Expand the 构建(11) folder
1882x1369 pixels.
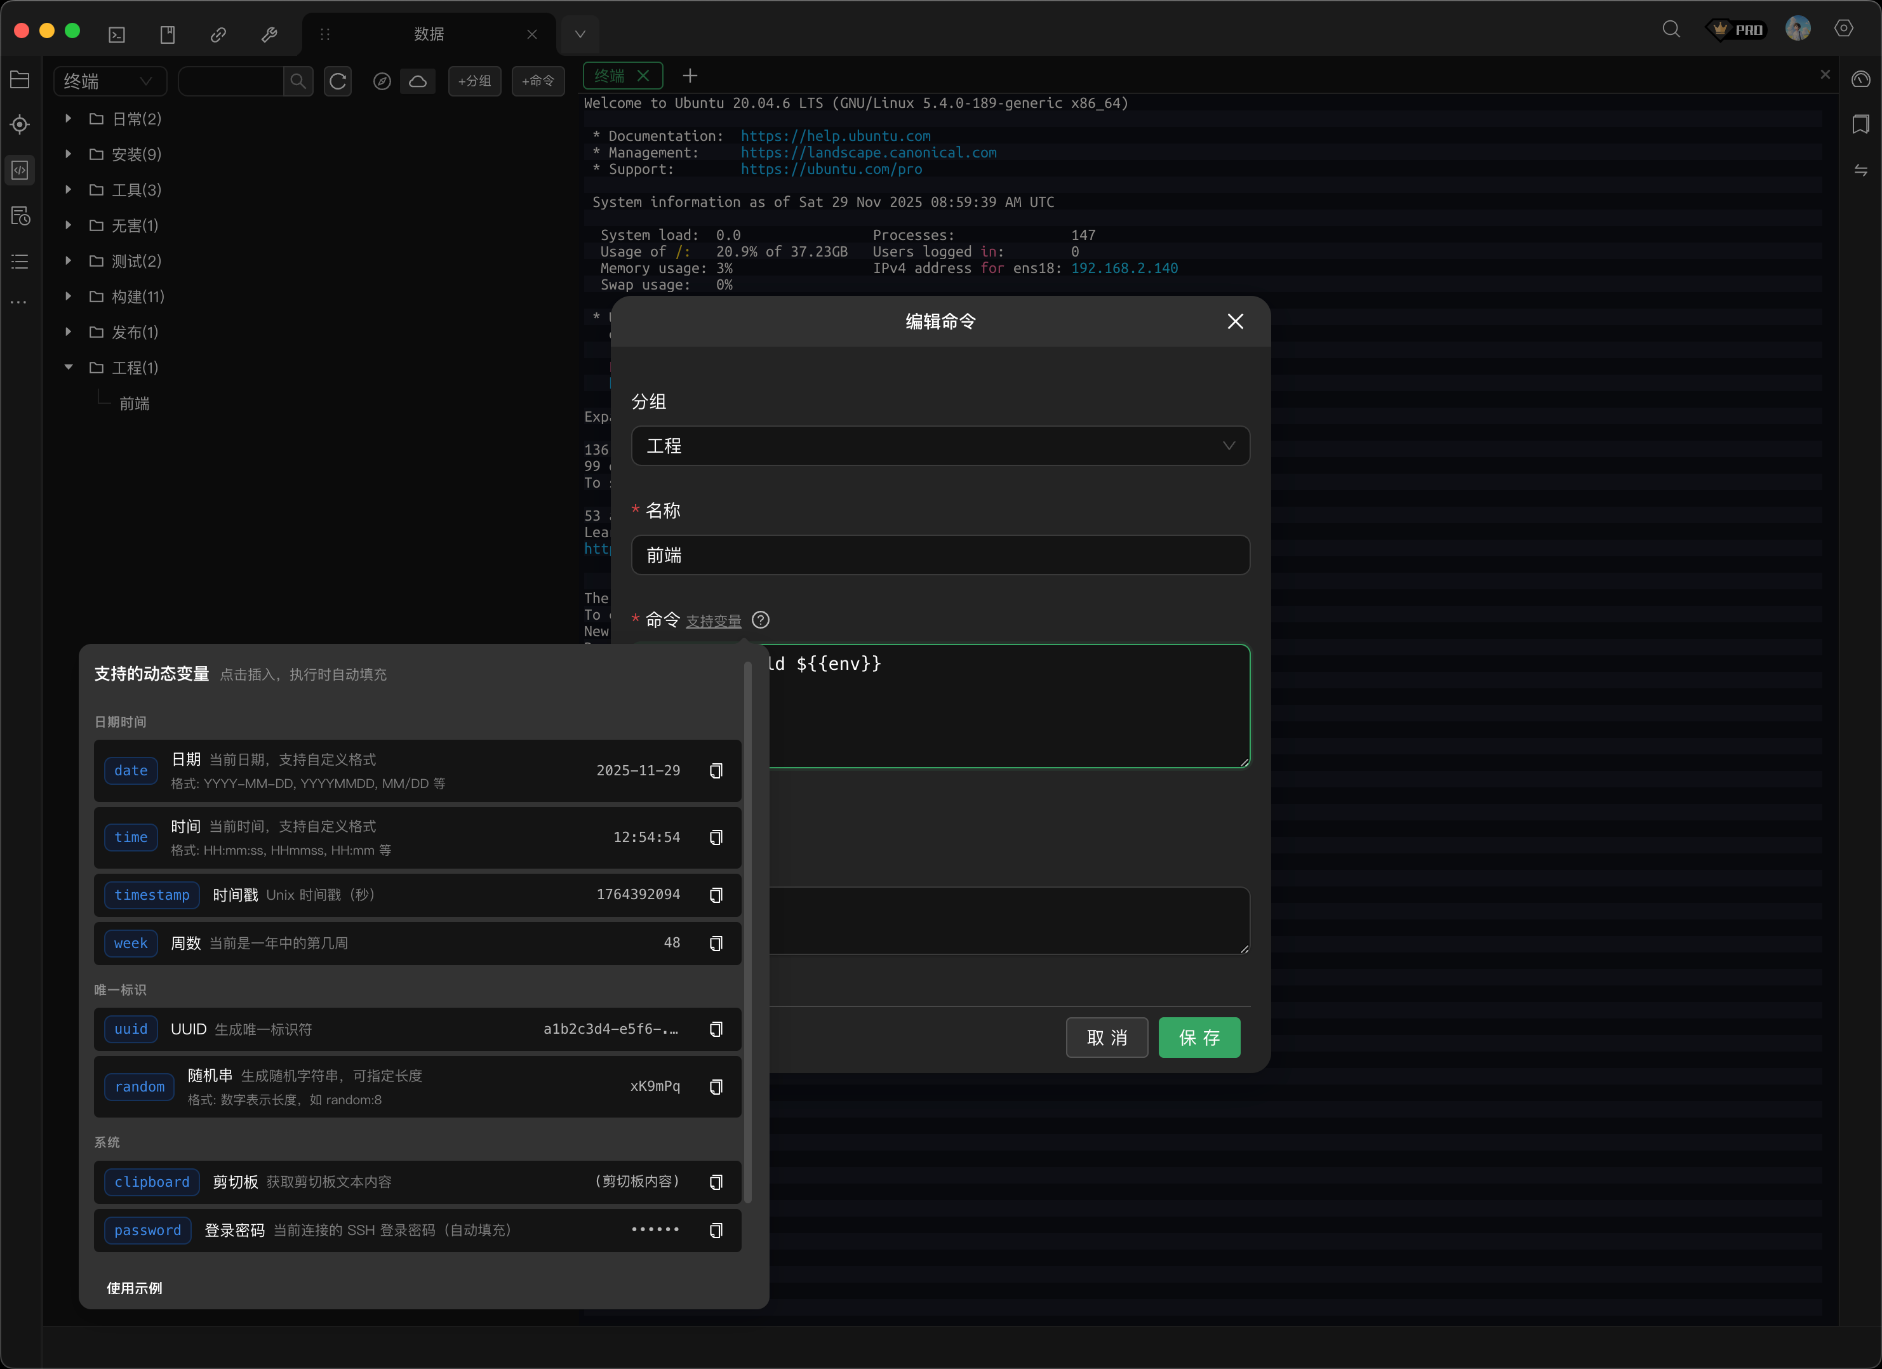click(x=69, y=296)
